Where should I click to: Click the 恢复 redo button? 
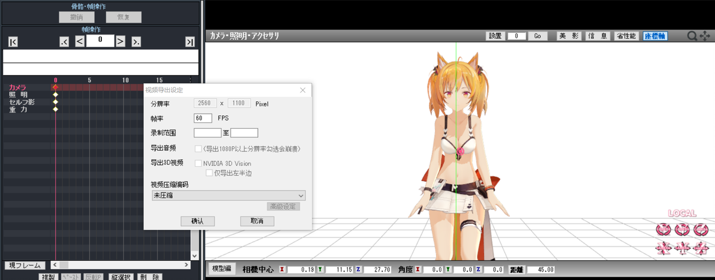(x=124, y=17)
